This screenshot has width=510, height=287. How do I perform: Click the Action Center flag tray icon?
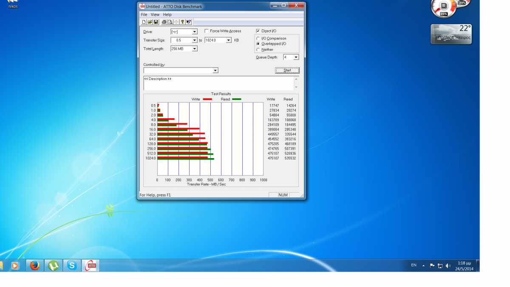432,266
